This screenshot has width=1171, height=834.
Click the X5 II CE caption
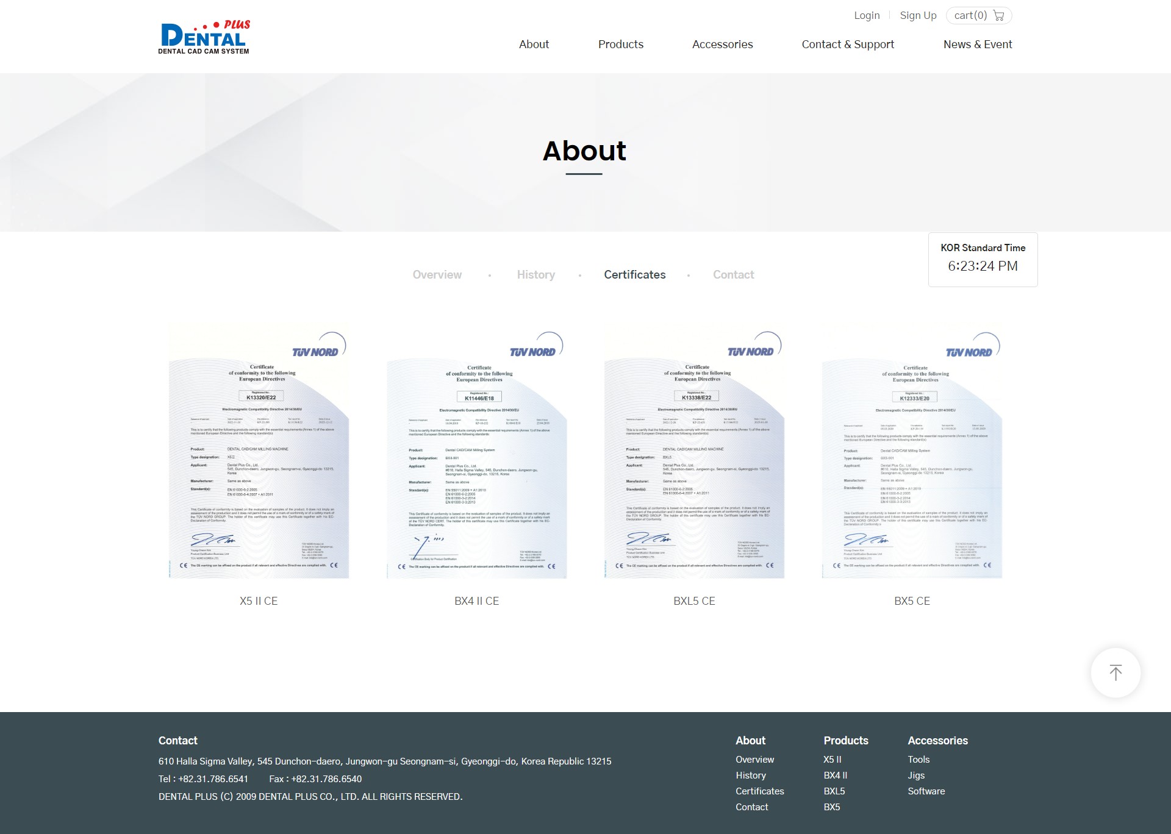(259, 601)
